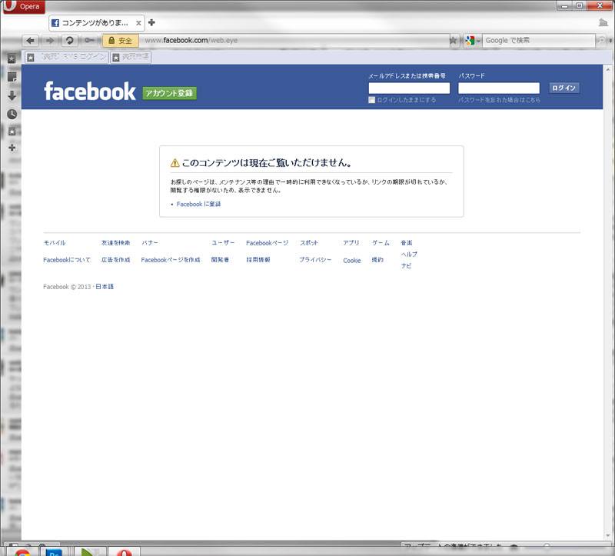Screen dimensions: 615x556
Task: Open the Facebookについて footer link
Action: 67,260
